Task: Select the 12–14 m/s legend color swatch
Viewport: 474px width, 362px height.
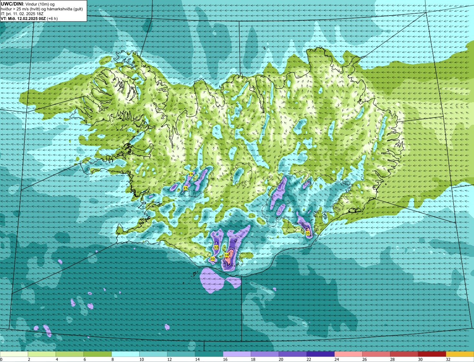Action: pos(181,354)
